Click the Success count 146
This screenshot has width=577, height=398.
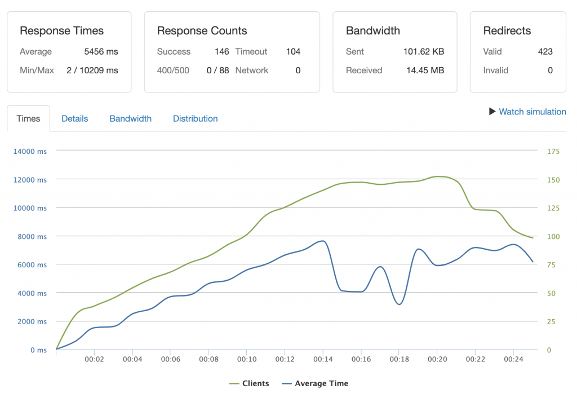coord(222,51)
